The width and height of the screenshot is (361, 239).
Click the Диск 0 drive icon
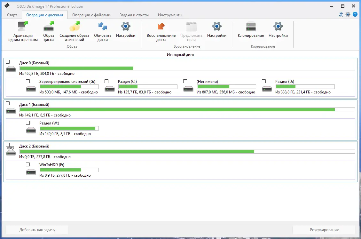[x=11, y=69]
